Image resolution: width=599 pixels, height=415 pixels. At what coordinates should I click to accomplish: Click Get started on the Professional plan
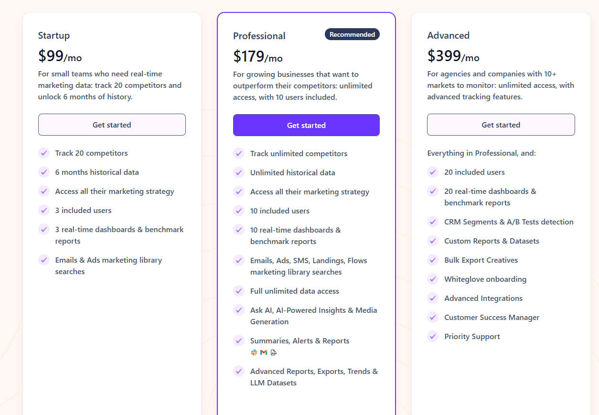click(306, 125)
